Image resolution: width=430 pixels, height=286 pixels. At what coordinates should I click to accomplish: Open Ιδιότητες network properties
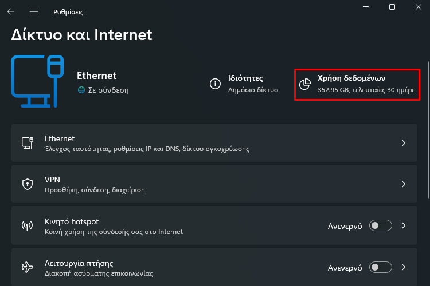tap(244, 84)
